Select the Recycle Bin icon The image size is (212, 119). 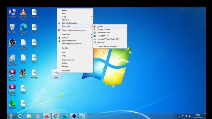point(12,28)
